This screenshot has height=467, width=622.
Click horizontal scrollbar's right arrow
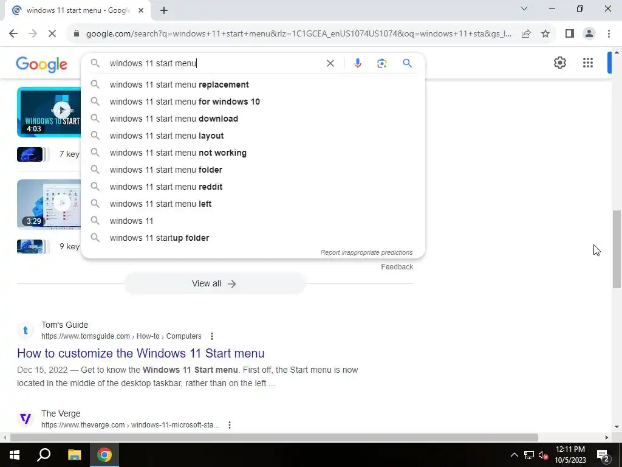[x=607, y=437]
